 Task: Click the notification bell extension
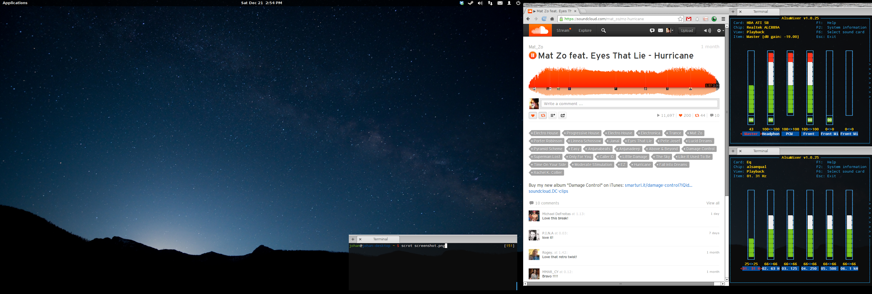(697, 19)
